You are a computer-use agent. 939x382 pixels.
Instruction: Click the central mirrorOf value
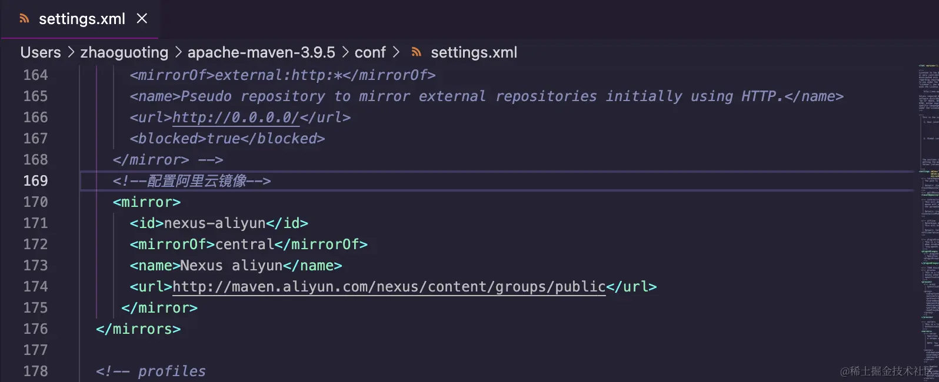click(244, 244)
